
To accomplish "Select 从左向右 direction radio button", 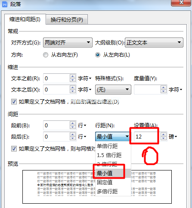I will [98, 55].
